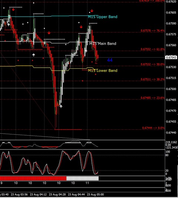
Task: Click the white section of trend histogram bar
Action: [83, 178]
